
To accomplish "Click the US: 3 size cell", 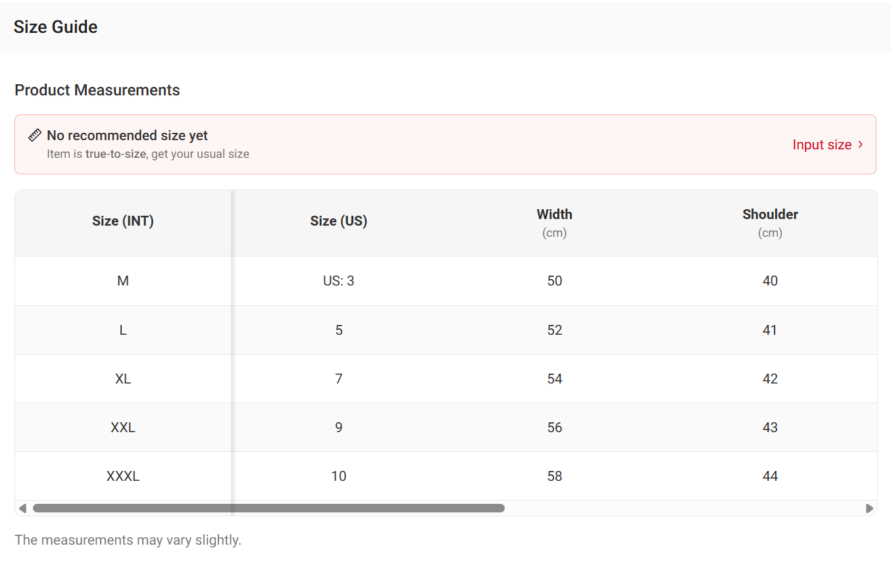I will tap(339, 281).
